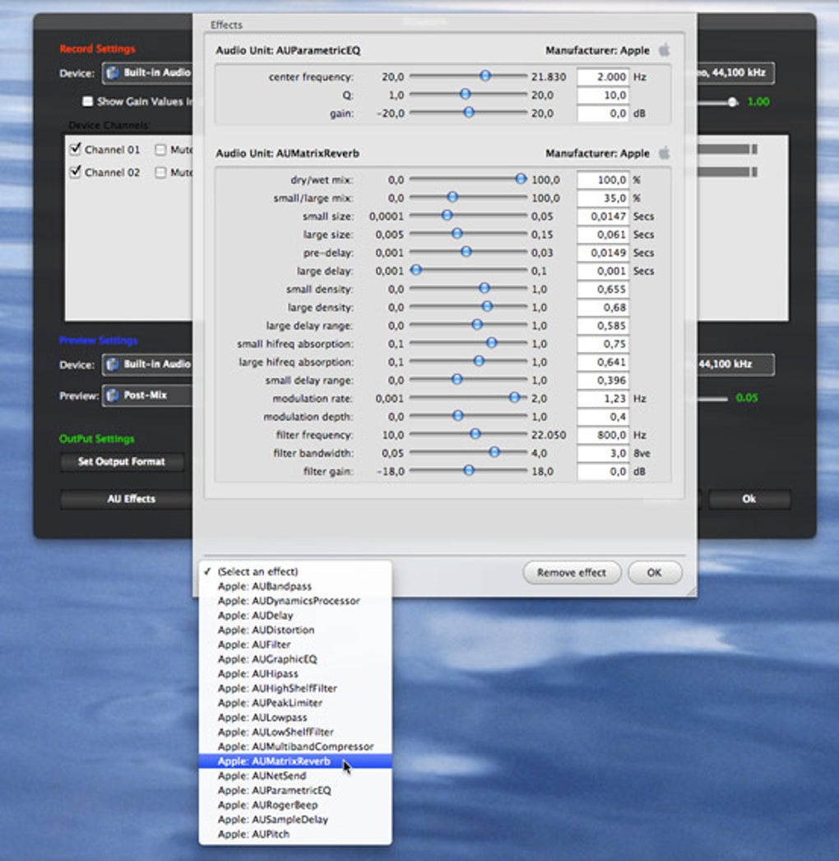Screen dimensions: 839x861
Task: Adjust the center frequency slider
Action: click(485, 76)
